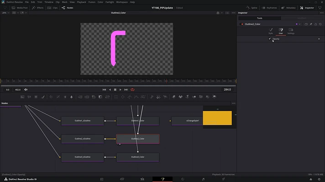
Task: Toggle Outline2_Color node enabled switch
Action: (241, 24)
